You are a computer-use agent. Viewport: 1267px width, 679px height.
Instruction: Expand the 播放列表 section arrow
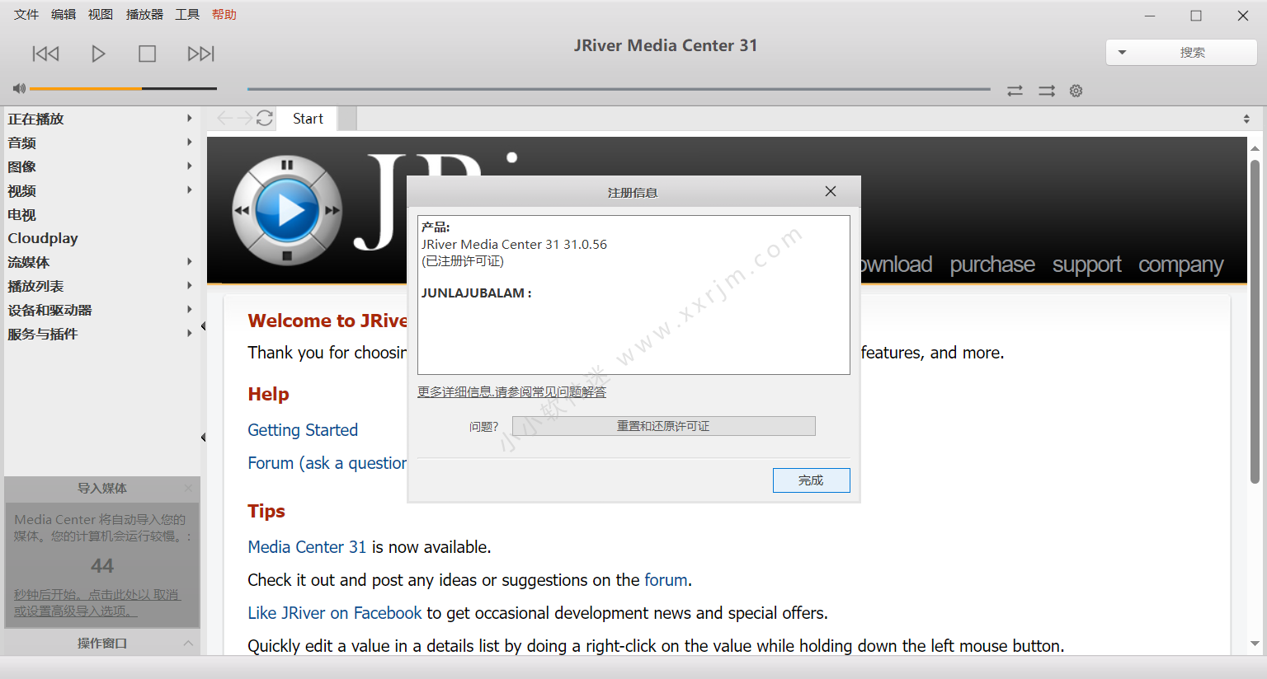(190, 286)
